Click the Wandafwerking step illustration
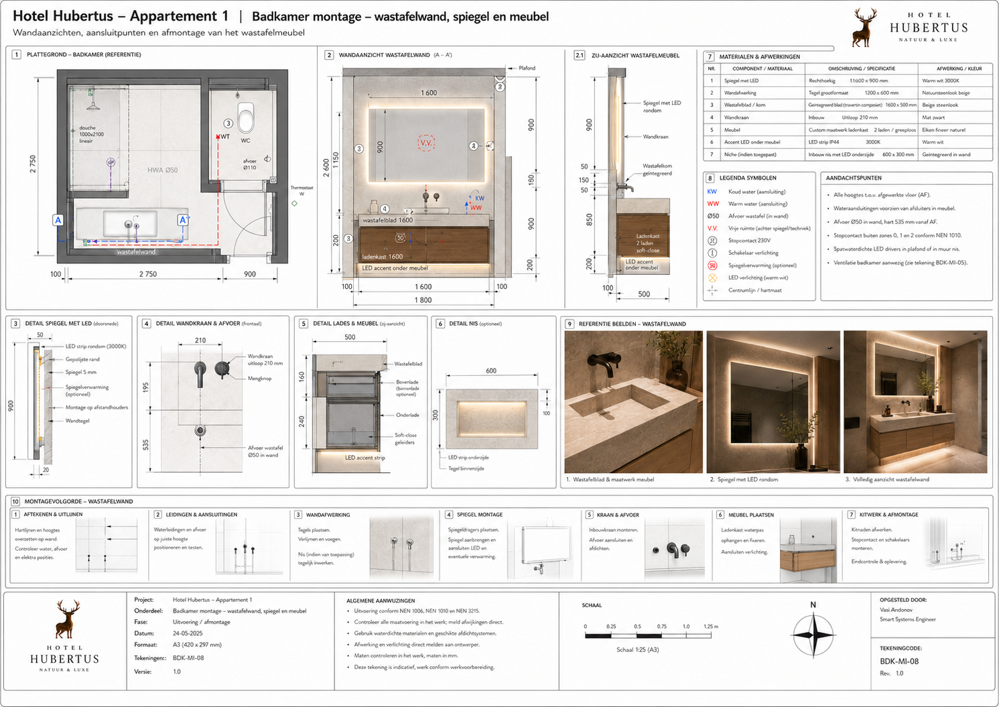This screenshot has height=707, width=999. click(x=402, y=546)
